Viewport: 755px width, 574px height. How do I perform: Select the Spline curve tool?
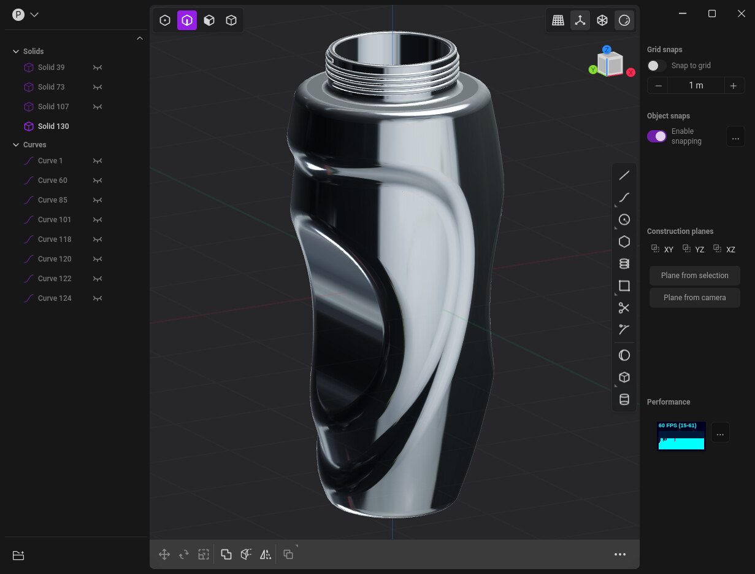(624, 197)
